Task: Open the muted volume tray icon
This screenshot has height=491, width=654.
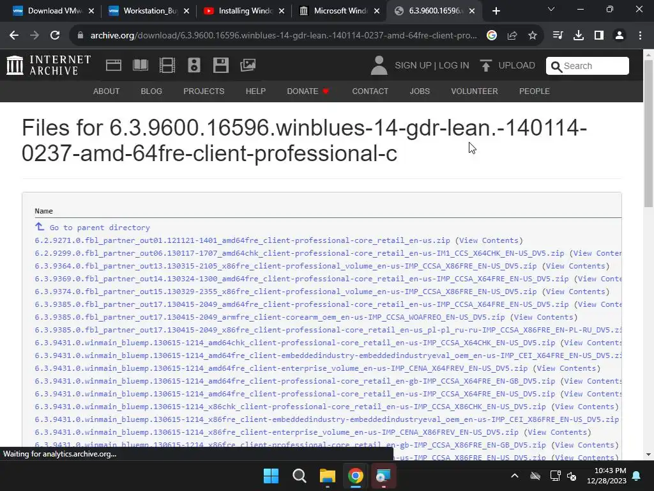Action: pyautogui.click(x=572, y=476)
